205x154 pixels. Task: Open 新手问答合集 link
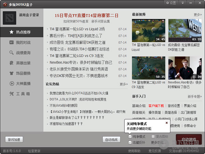100,21
